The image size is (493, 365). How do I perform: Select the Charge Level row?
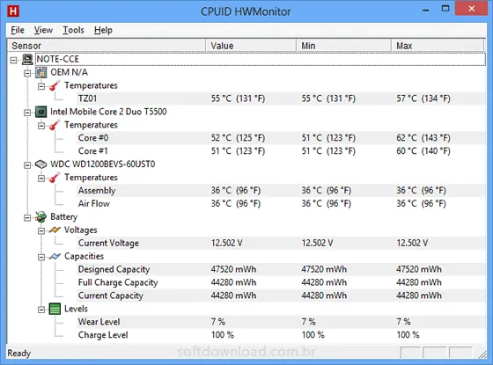(281, 335)
